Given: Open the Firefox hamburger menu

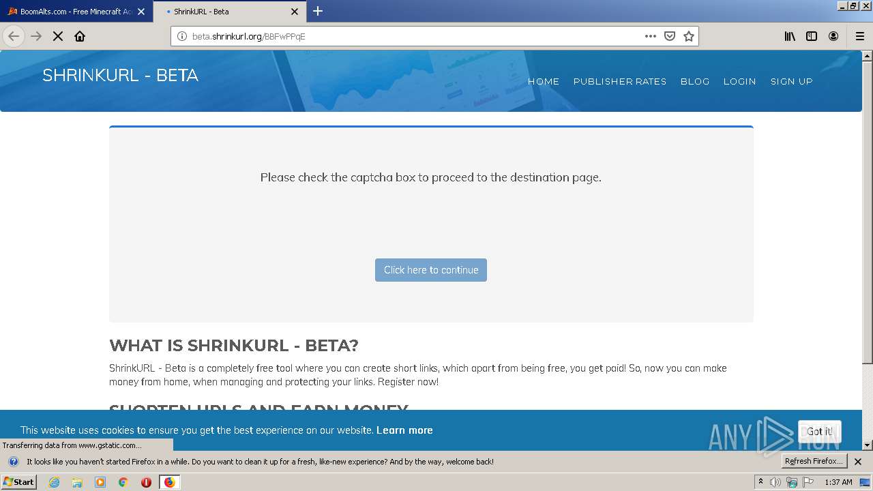Looking at the screenshot, I should point(860,36).
